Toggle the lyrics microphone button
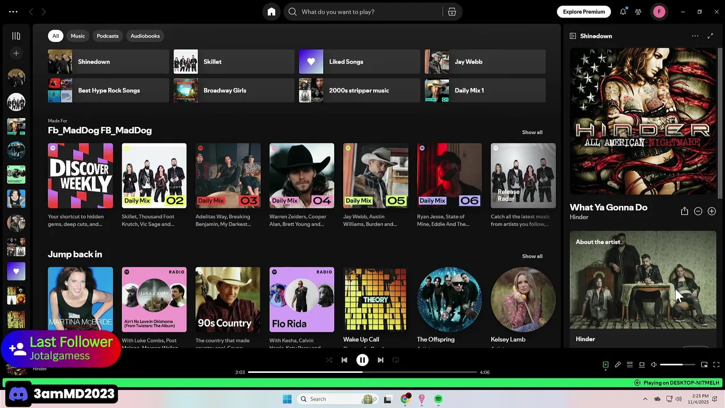Image resolution: width=725 pixels, height=408 pixels. click(x=618, y=365)
